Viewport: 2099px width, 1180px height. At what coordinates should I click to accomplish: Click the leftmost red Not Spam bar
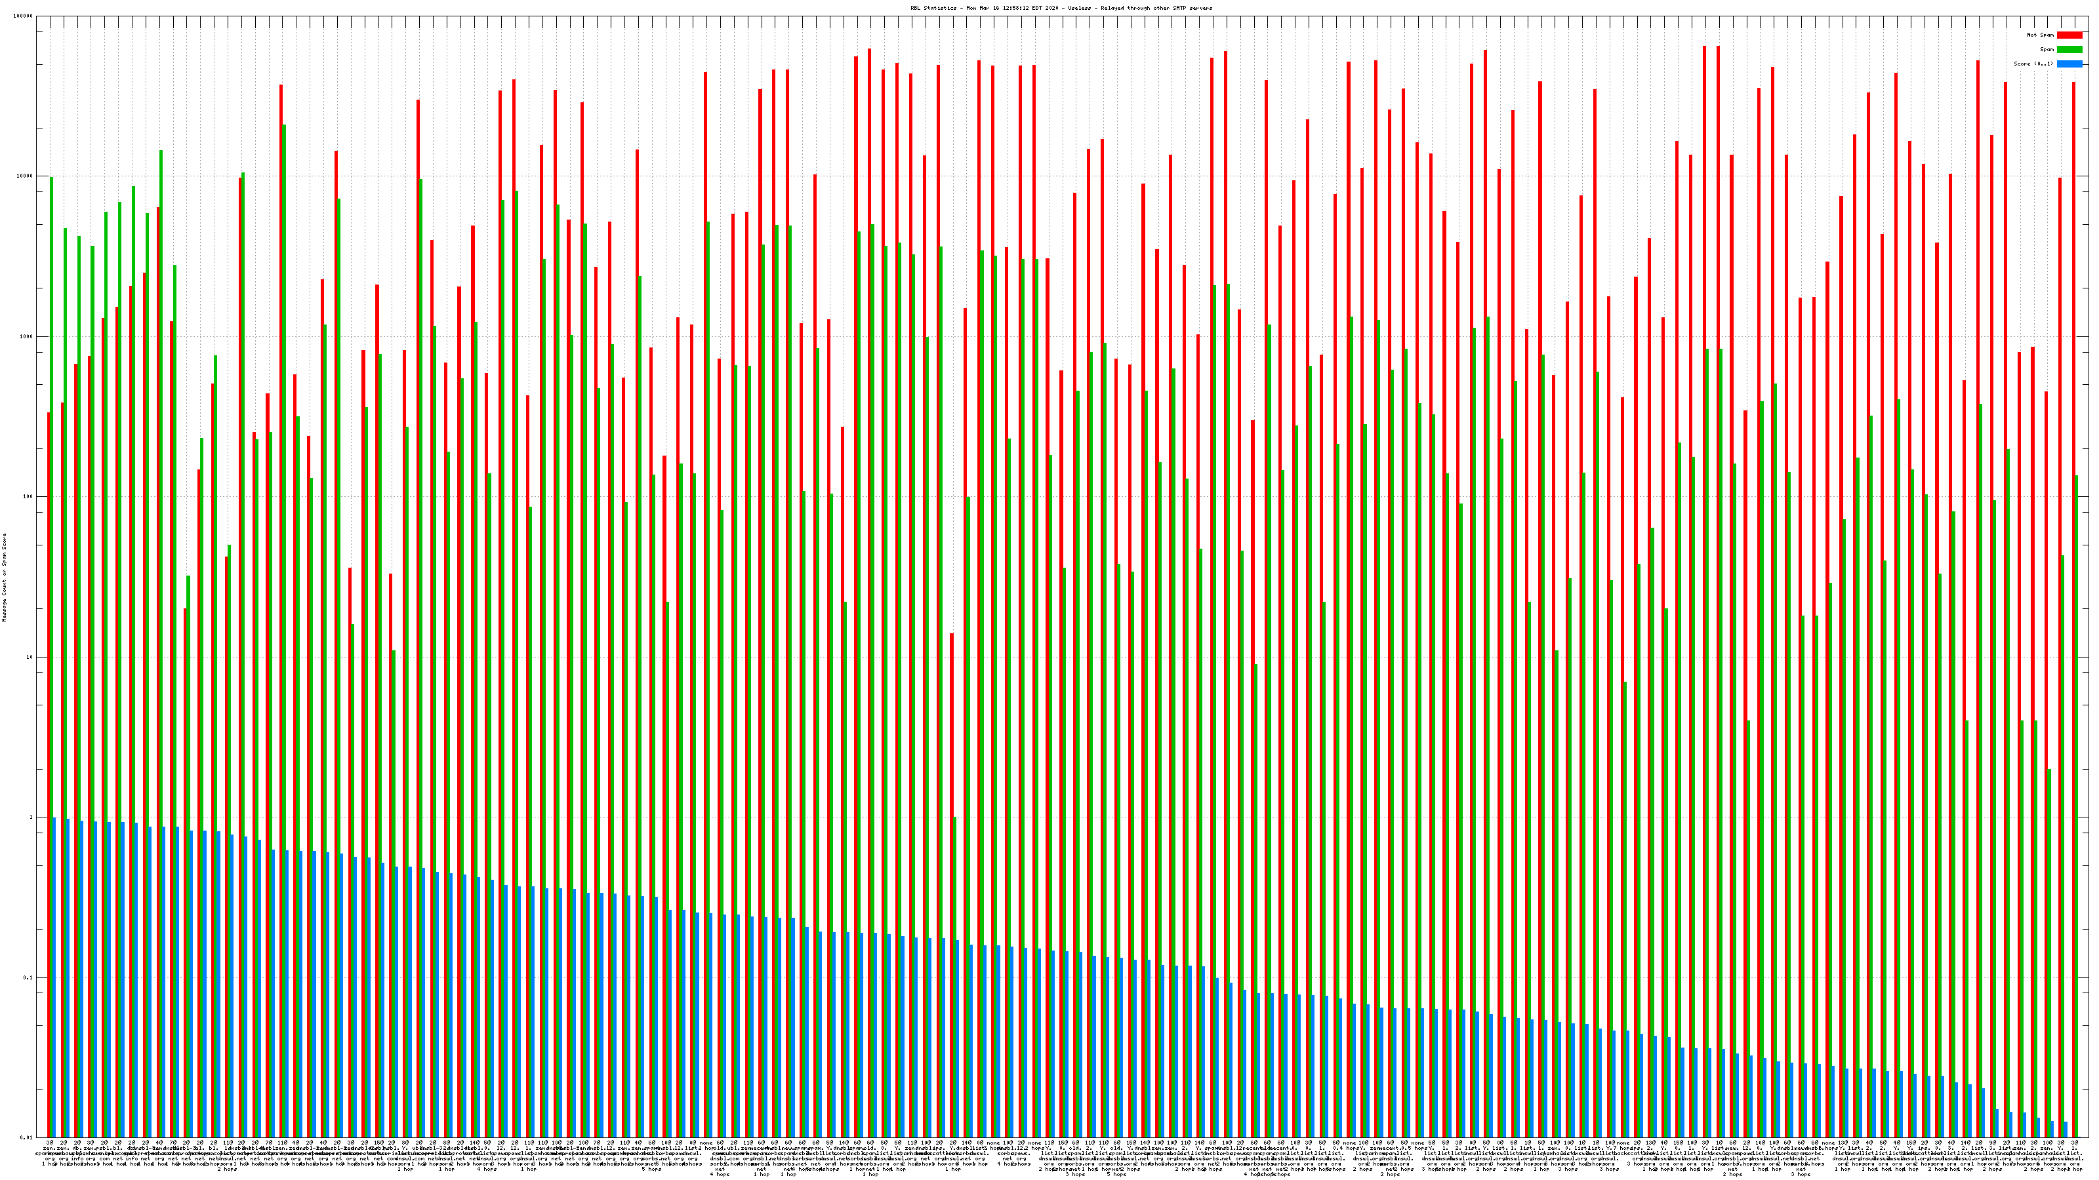point(48,774)
